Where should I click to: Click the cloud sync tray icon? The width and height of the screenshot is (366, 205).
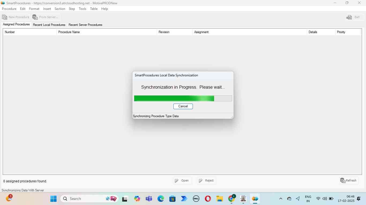point(289,199)
